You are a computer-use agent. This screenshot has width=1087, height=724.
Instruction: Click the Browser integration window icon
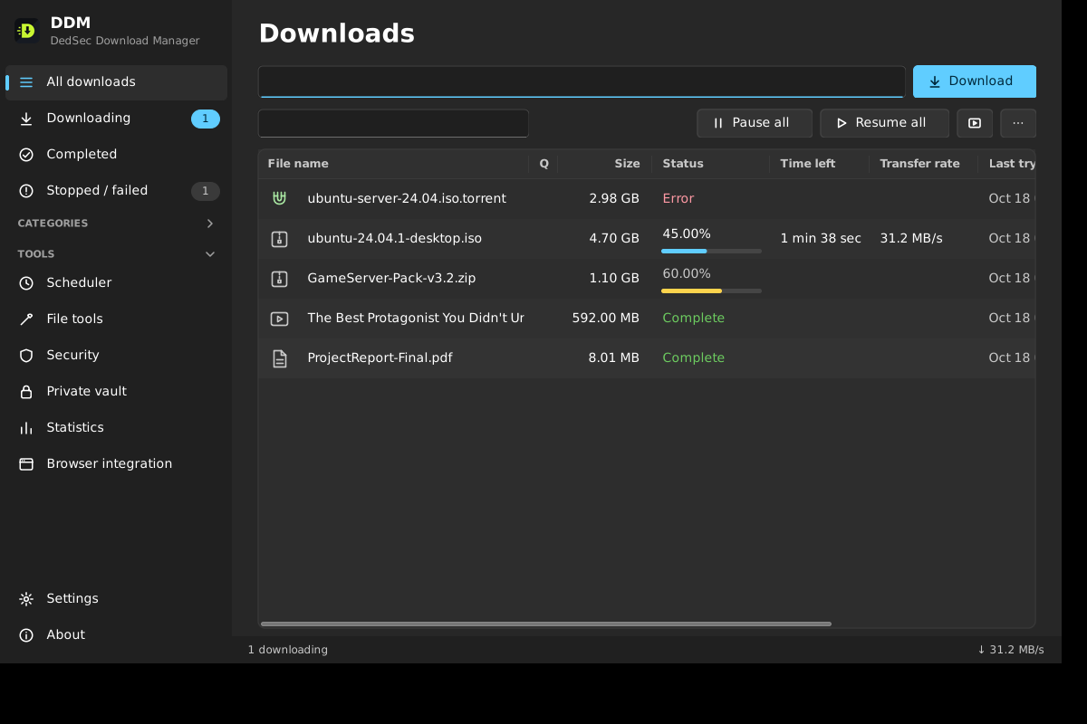point(26,464)
